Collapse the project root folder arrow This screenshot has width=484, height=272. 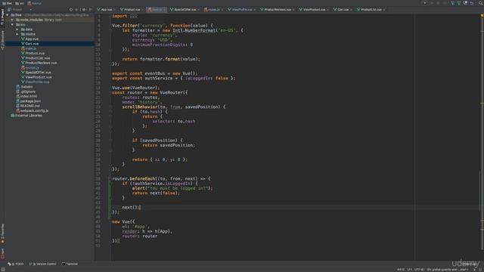(8, 15)
